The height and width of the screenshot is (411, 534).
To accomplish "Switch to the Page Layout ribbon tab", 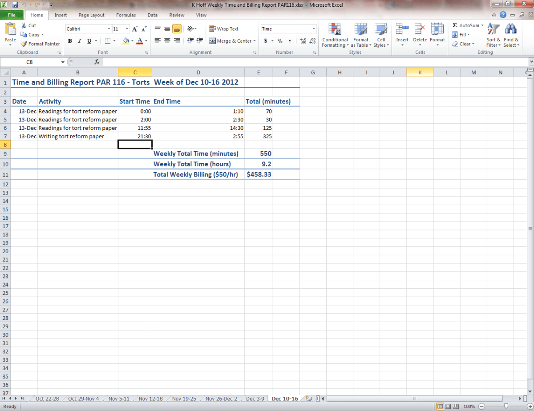I will pyautogui.click(x=91, y=15).
